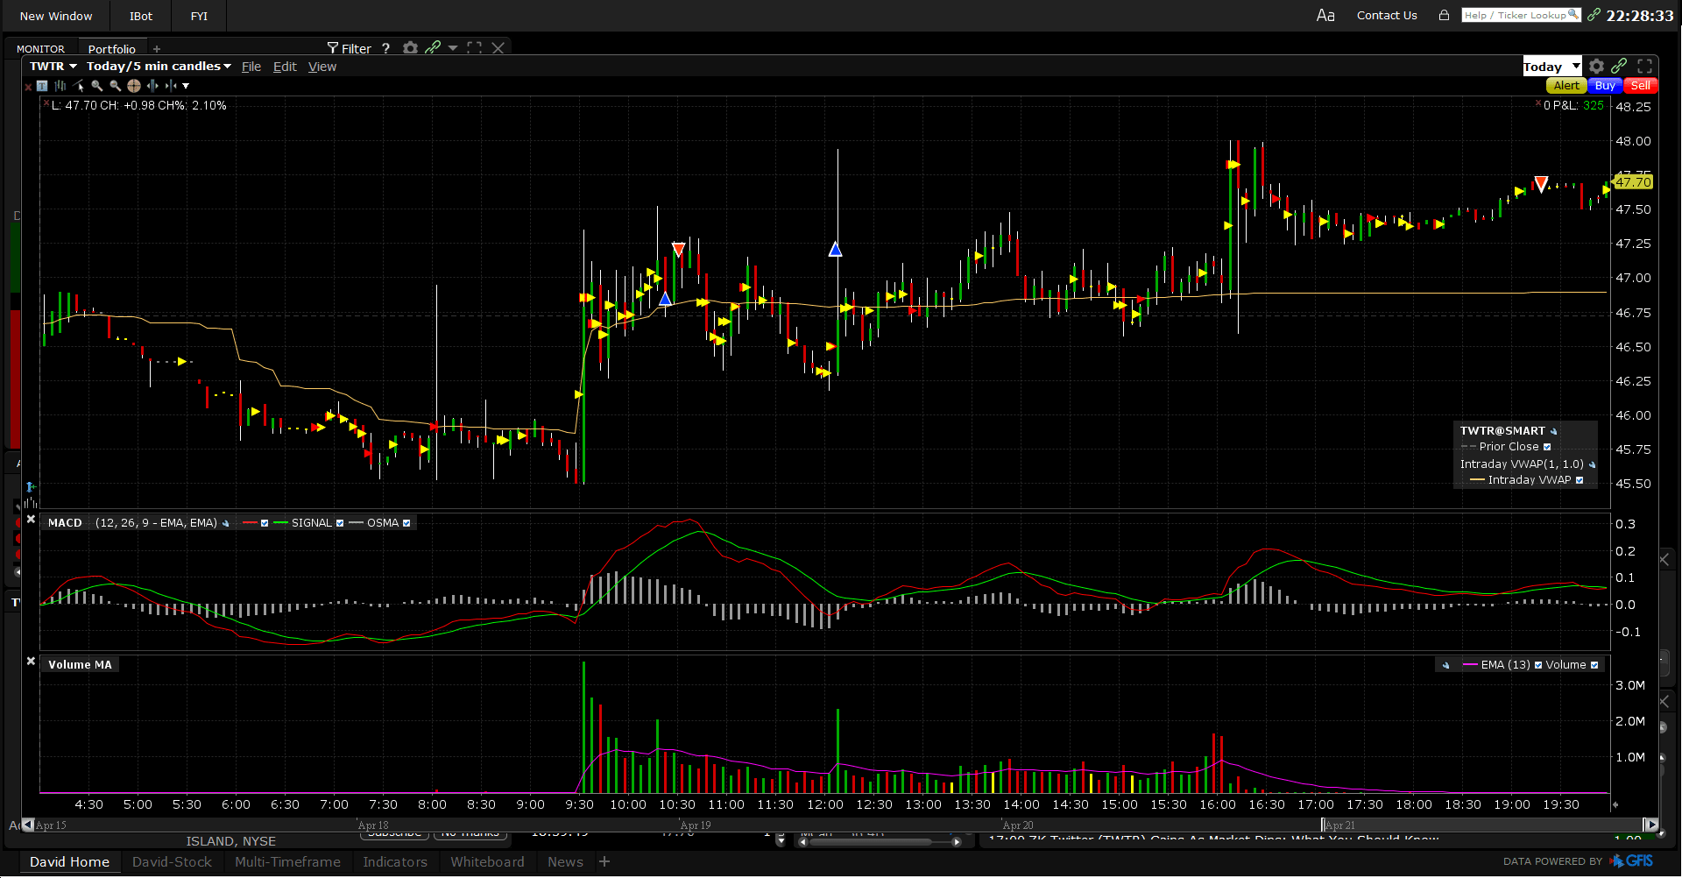This screenshot has width=1682, height=878.
Task: Open the Today time period combo box
Action: 1551,67
